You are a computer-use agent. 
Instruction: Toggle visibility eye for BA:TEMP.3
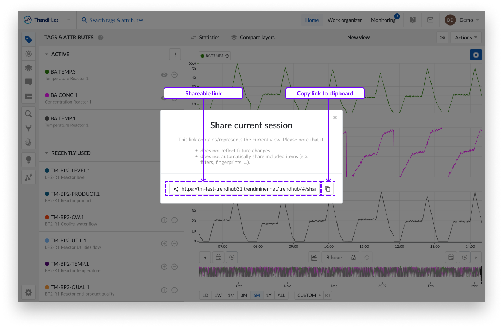coord(164,75)
